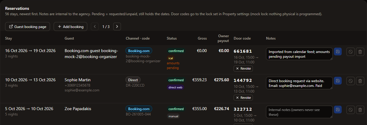Screen dimensions: 367x125
Task: Cancel the Booking.com mock-2 guest reservation
Action: click(x=350, y=52)
